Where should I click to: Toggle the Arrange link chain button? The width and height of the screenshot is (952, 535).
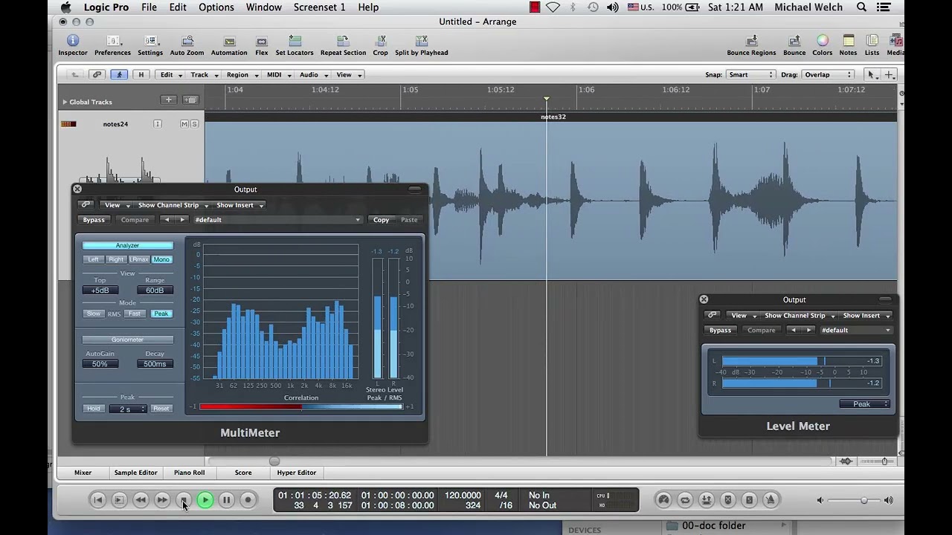(x=97, y=74)
